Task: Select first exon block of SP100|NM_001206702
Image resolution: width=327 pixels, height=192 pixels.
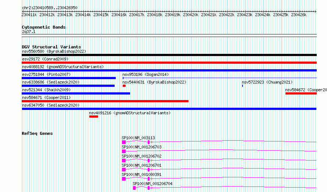Action: 124,160
